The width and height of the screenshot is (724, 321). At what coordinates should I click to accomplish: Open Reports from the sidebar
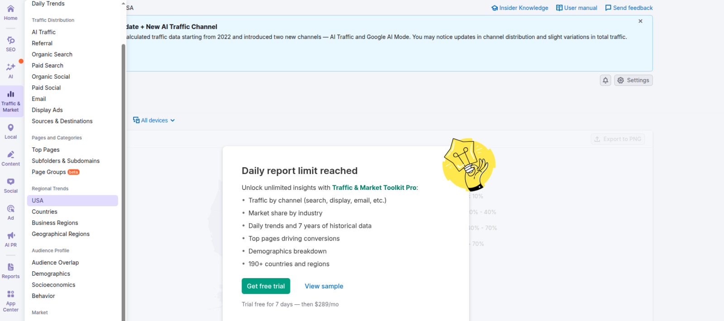(11, 270)
